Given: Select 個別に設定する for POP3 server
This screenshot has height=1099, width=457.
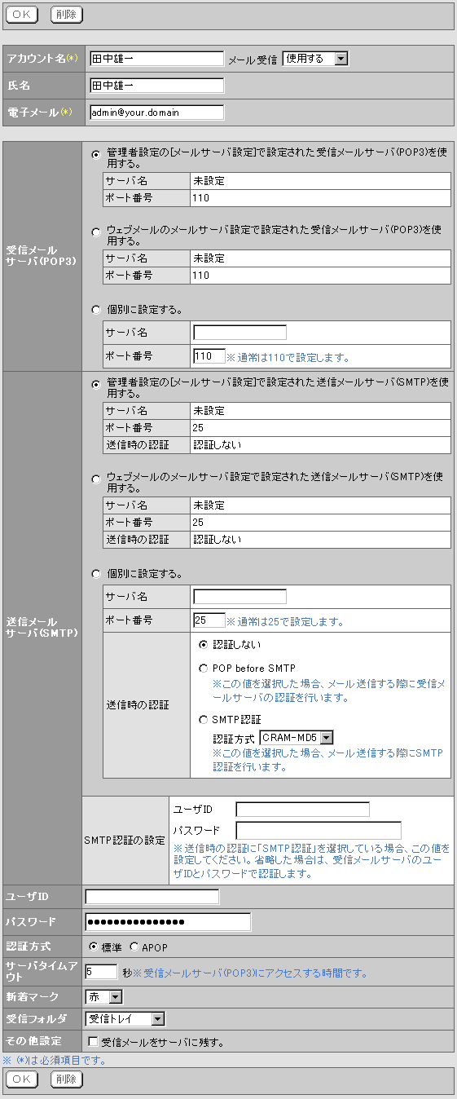Looking at the screenshot, I should [x=97, y=310].
